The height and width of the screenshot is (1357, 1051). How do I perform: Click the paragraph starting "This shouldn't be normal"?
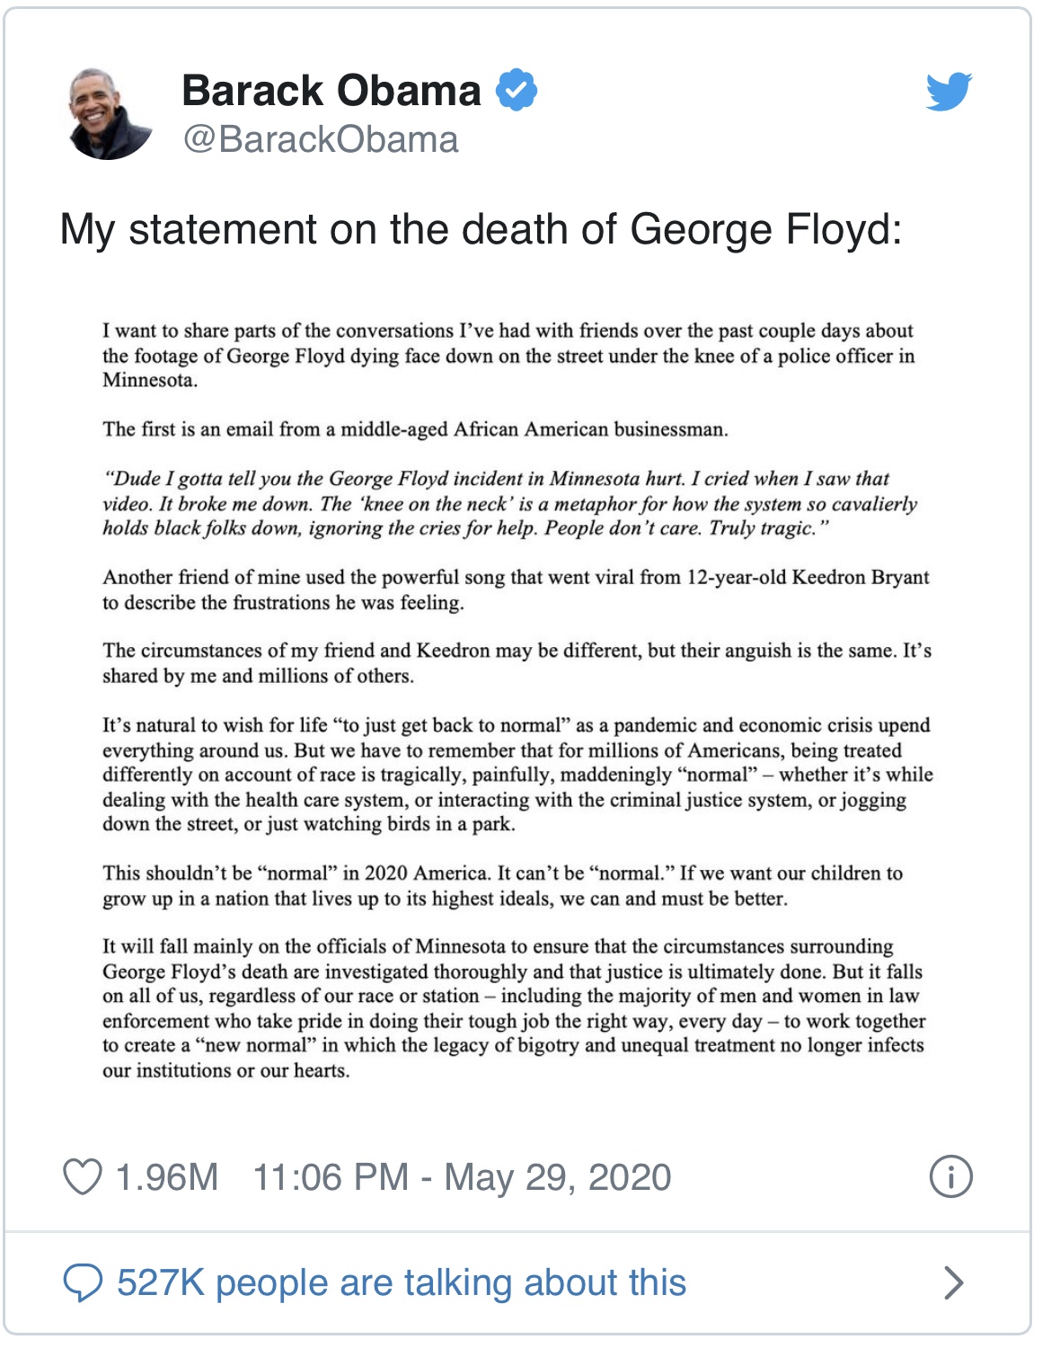502,886
